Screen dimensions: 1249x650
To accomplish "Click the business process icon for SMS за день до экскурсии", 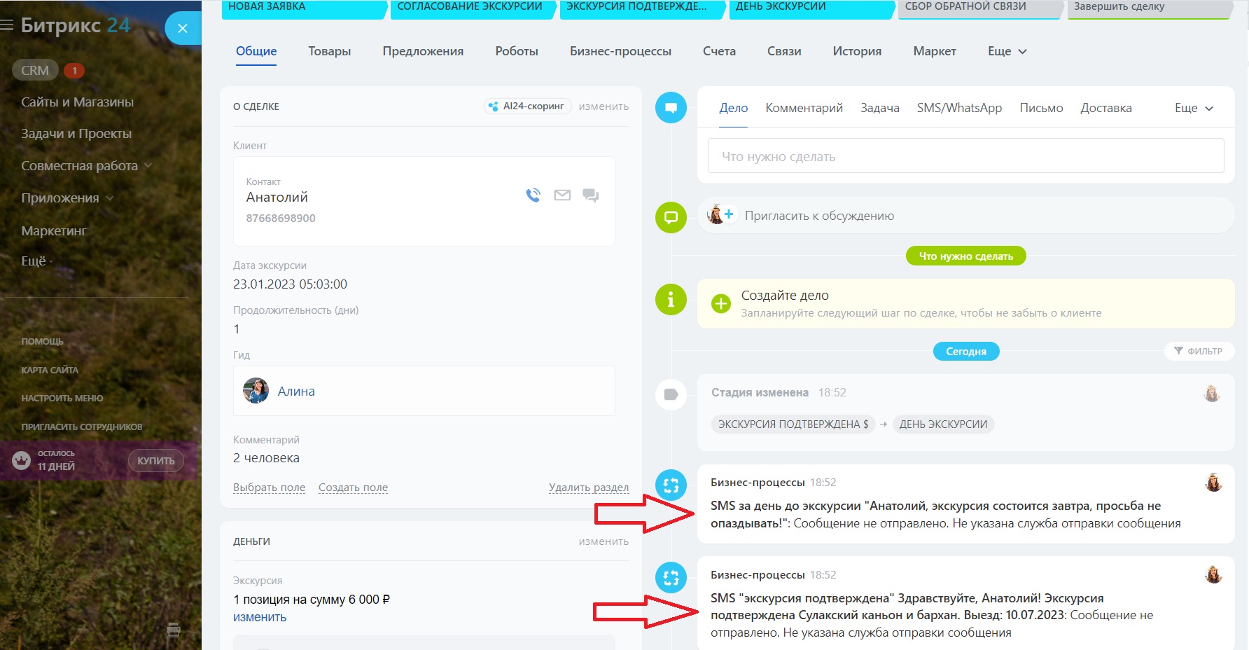I will coord(671,485).
